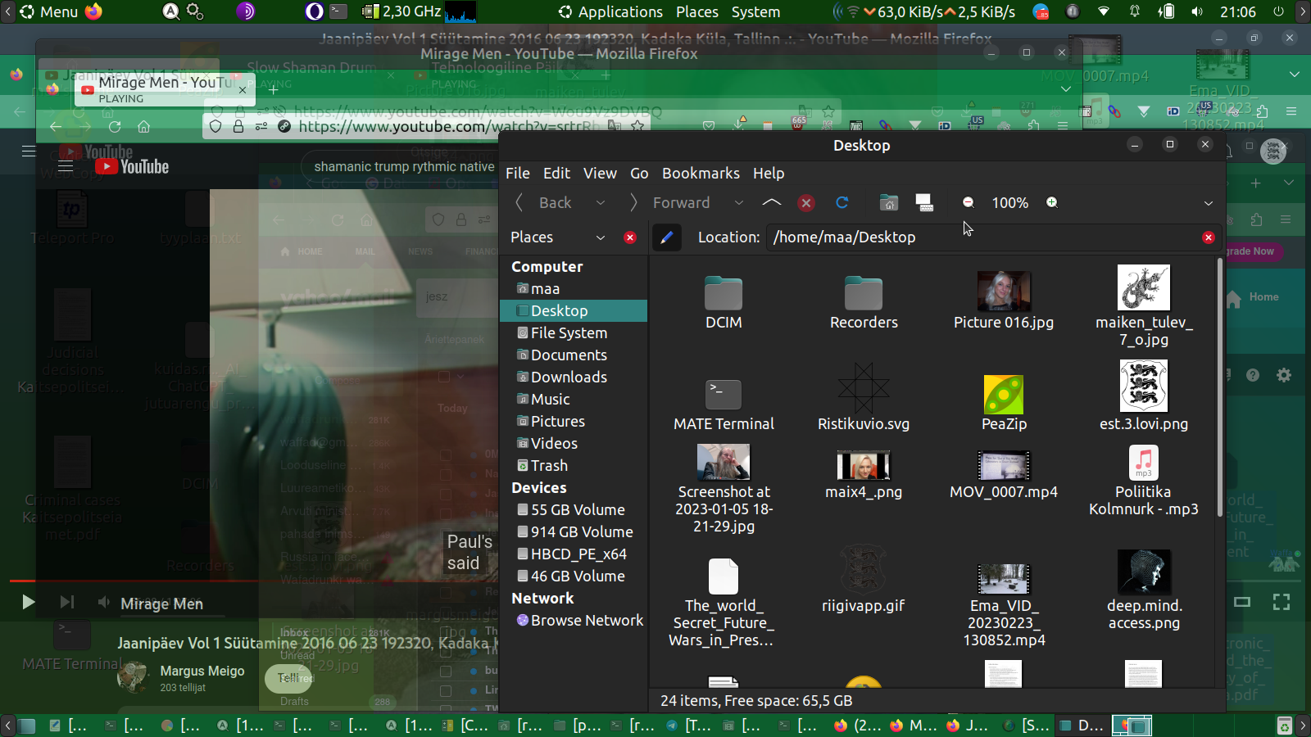
Task: Zoom in the file icon view
Action: [x=1052, y=202]
